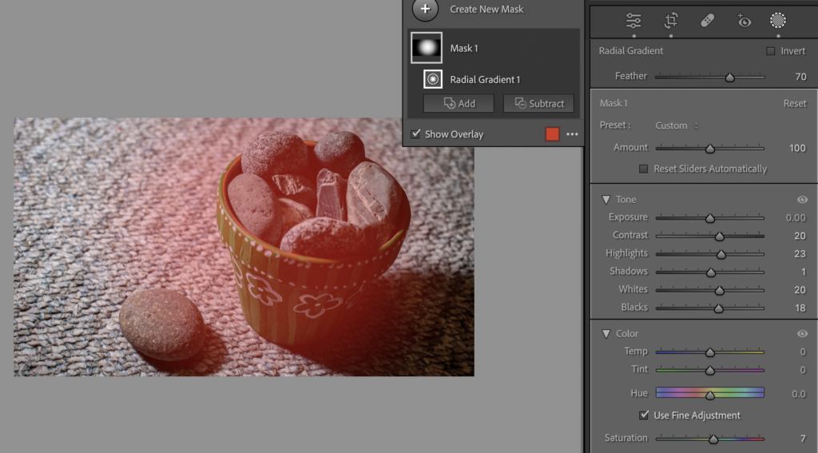Click the Exposure value 0.00 field

pyautogui.click(x=796, y=217)
